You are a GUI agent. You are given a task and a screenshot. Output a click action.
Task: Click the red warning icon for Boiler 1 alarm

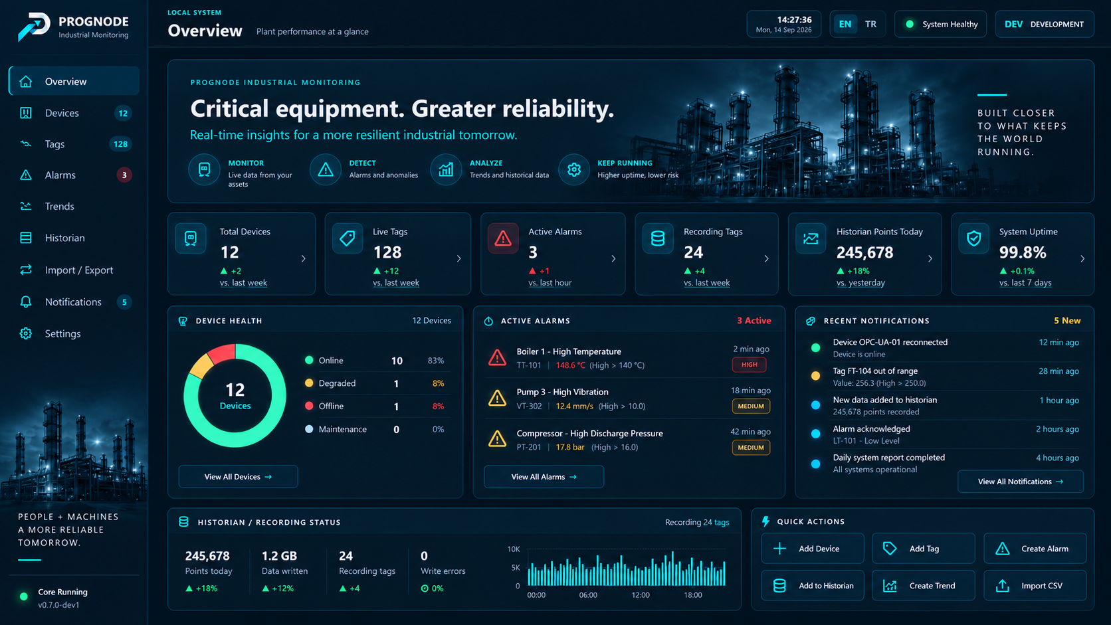[497, 358]
